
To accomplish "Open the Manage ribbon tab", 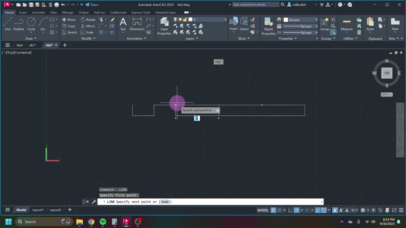I will (x=68, y=13).
